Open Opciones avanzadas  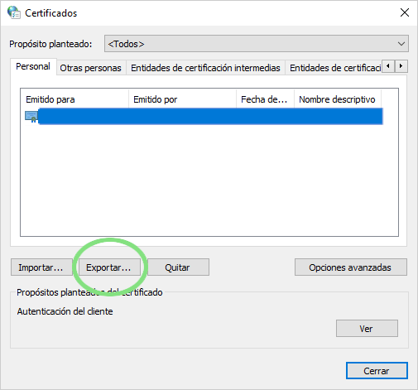click(351, 267)
